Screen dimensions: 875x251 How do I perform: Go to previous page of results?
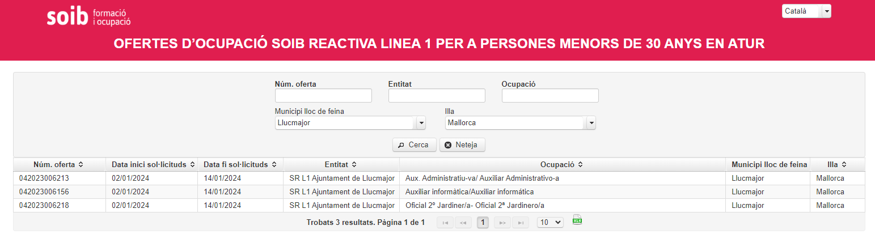463,223
